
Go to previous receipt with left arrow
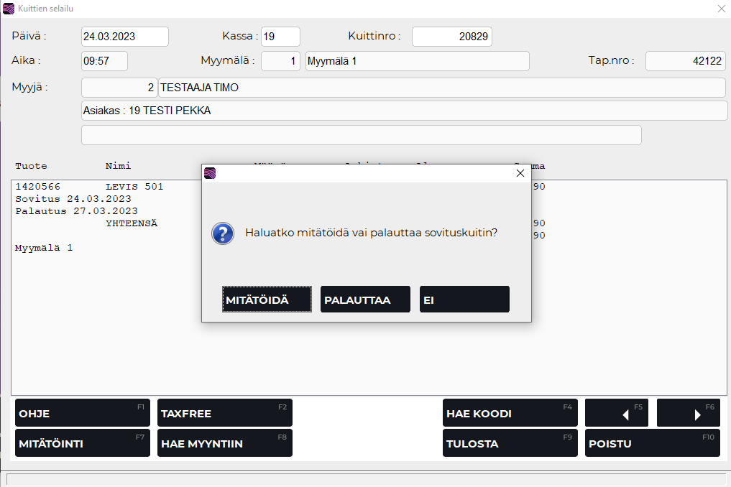pos(617,414)
